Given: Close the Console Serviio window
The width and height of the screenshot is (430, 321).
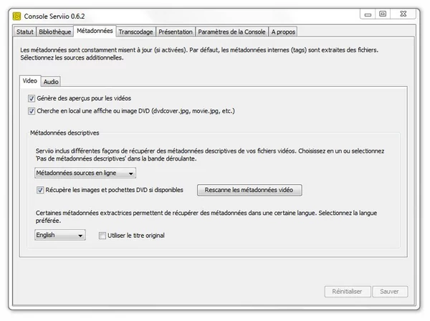Looking at the screenshot, I should coord(403,14).
